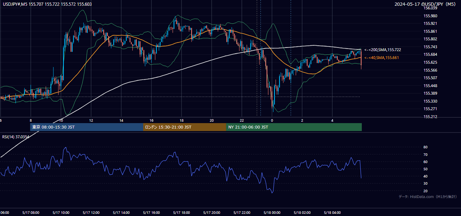Screen dimensions: 461x216
Task: Click price axis value 155.980
Action: click(x=430, y=16)
